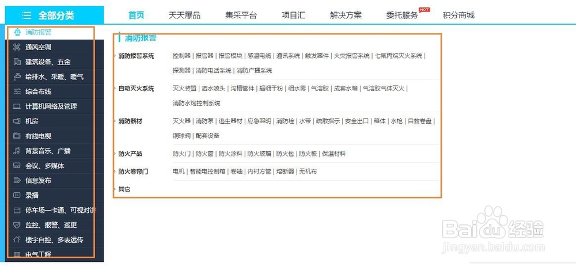Open the 防火产品 subcategory heading
The width and height of the screenshot is (576, 267).
[x=130, y=154]
